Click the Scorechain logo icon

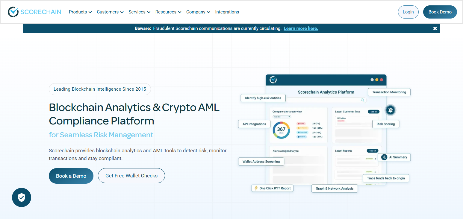tap(13, 12)
